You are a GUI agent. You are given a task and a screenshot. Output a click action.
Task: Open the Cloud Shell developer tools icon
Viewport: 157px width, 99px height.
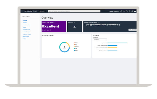121,11
